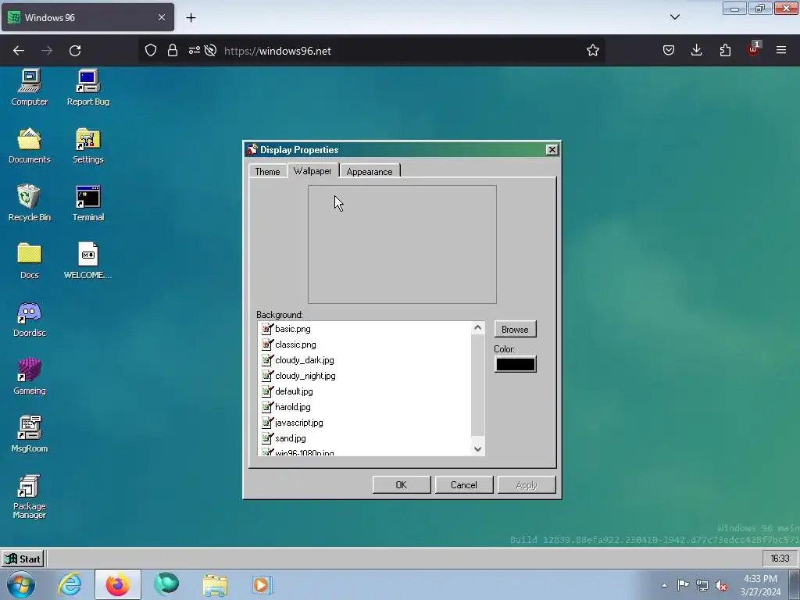
Task: Switch to the Appearance tab
Action: click(370, 171)
